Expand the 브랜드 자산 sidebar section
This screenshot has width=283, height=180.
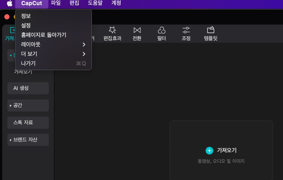tap(28, 140)
